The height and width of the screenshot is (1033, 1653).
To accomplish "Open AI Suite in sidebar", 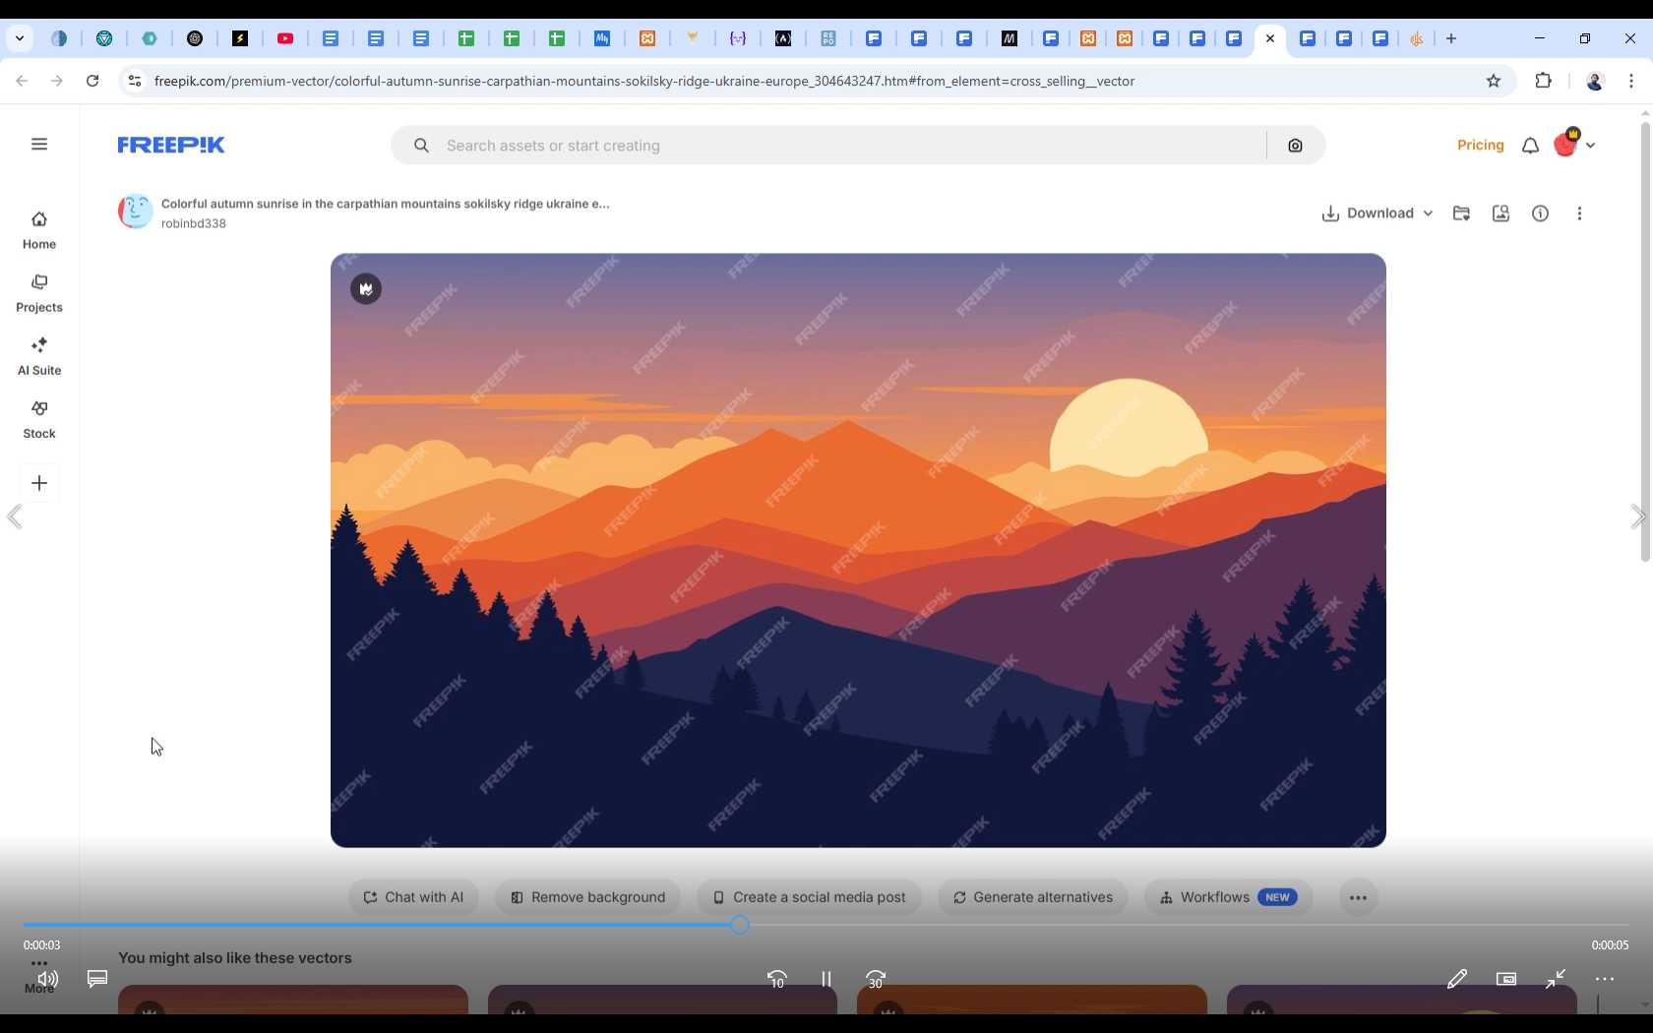I will tap(39, 356).
